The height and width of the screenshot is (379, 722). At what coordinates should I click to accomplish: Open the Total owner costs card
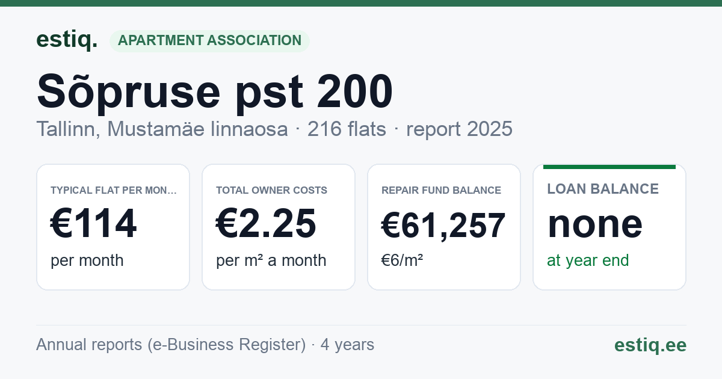click(x=279, y=227)
